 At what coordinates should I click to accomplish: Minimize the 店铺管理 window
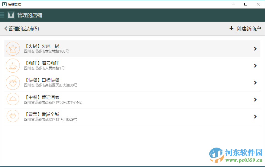point(233,4)
